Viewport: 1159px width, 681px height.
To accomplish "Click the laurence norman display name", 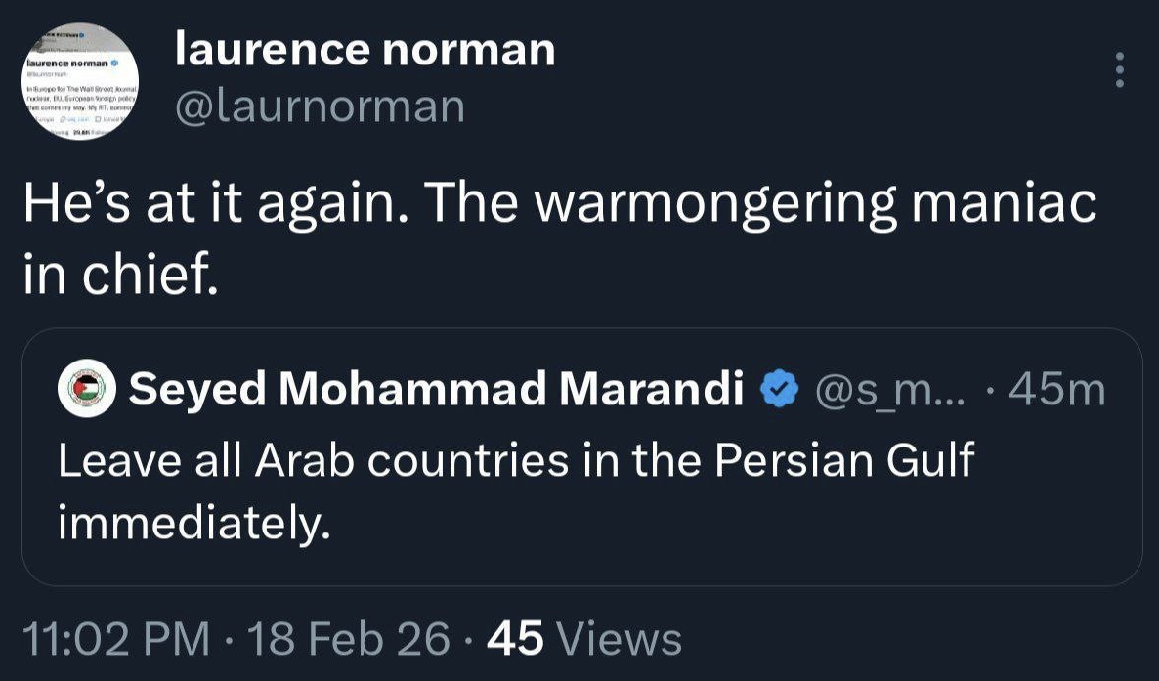I will click(365, 49).
